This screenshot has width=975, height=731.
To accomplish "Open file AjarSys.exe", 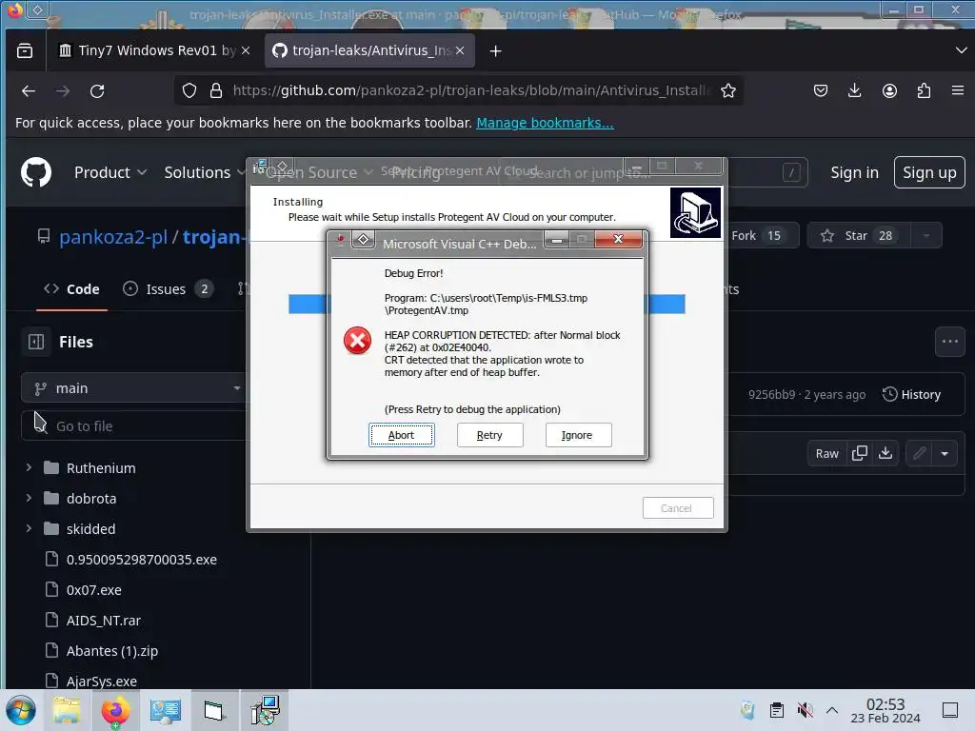I will 101,682.
